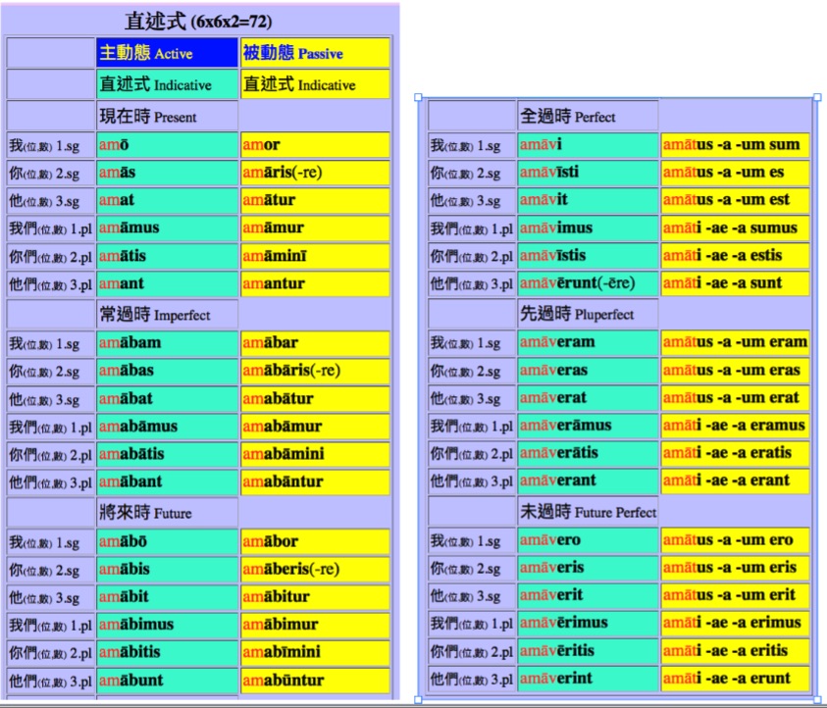
Task: Click the passive form amor
Action: (x=315, y=145)
